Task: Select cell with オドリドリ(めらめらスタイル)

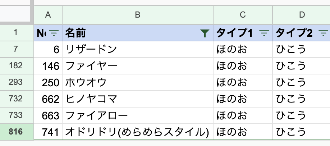Action: click(138, 132)
